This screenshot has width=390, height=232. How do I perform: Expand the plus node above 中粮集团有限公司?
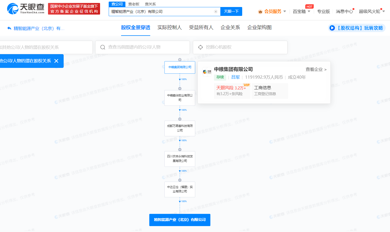coord(180,60)
